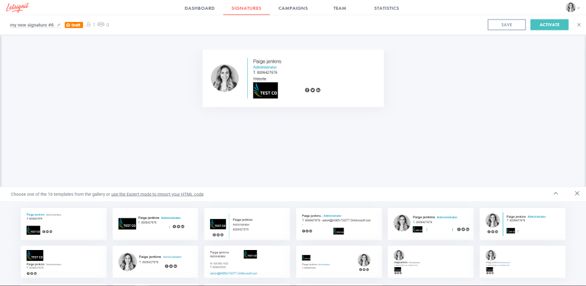Choose template with inline name, email text
Image resolution: width=586 pixels, height=286 pixels.
339,224
